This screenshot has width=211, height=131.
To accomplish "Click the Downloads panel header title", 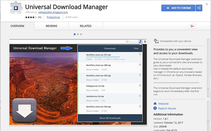I will pyautogui.click(x=110, y=48).
